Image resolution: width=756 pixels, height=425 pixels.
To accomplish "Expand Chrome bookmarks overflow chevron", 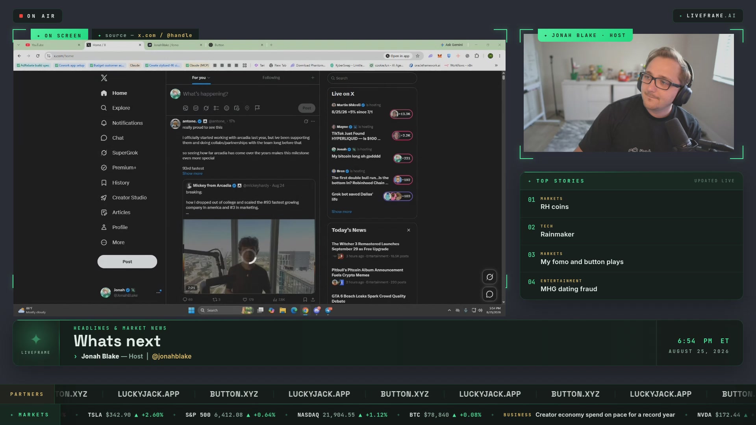I will [496, 65].
